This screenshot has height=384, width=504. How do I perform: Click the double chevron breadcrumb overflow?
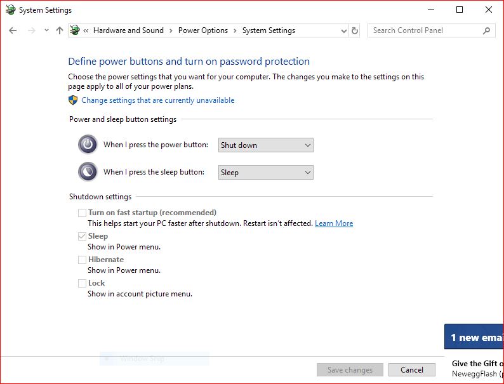click(x=86, y=31)
